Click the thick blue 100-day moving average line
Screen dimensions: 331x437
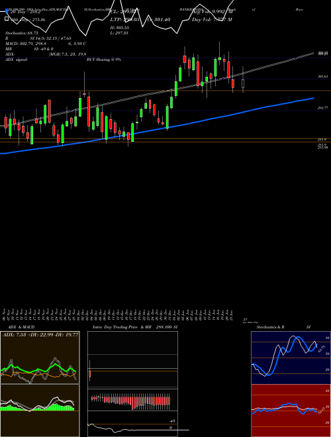click(157, 130)
